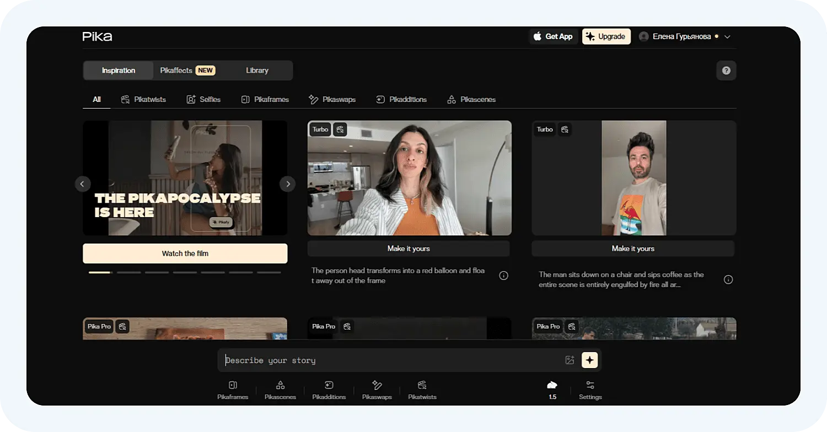Expand the user account dropdown chevron
The width and height of the screenshot is (827, 432).
727,37
